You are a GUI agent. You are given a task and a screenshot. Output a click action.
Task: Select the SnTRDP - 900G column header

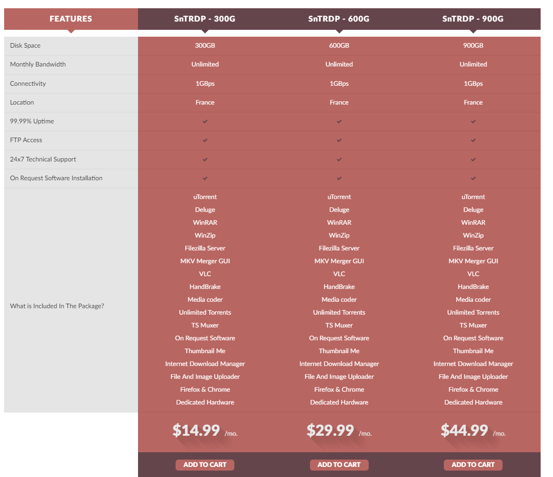473,19
